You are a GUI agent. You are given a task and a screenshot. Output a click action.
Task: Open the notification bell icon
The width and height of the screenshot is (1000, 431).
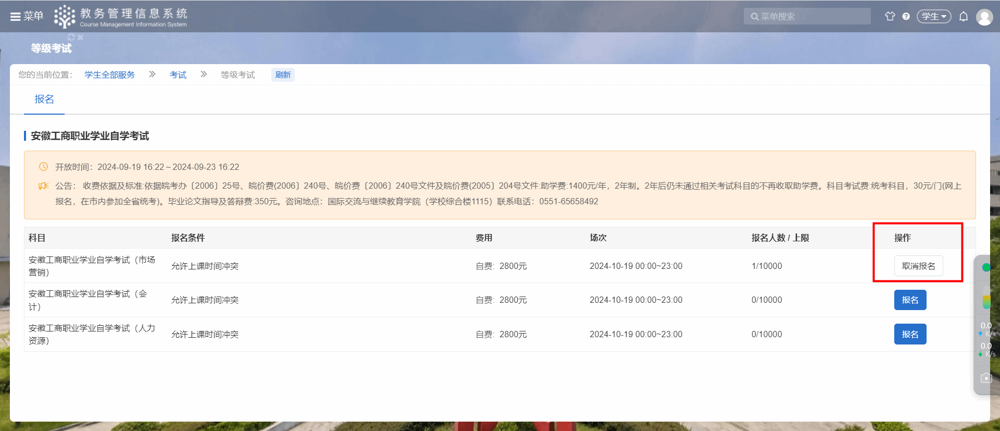(964, 17)
